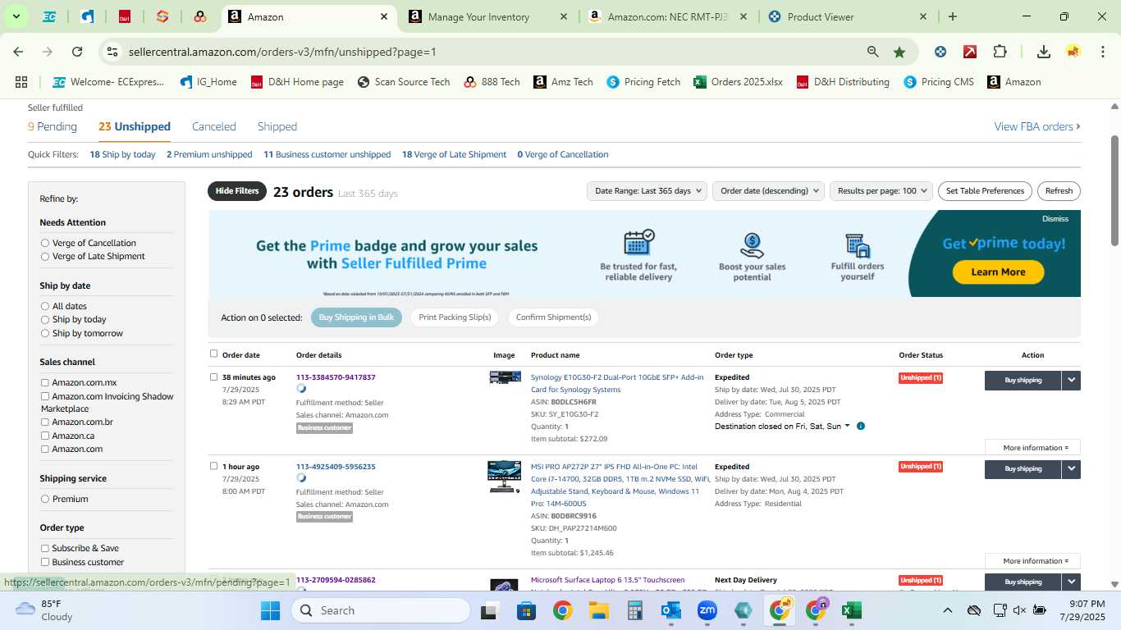The image size is (1121, 630).
Task: Select Verge of Late Shipment radio button
Action: [45, 257]
